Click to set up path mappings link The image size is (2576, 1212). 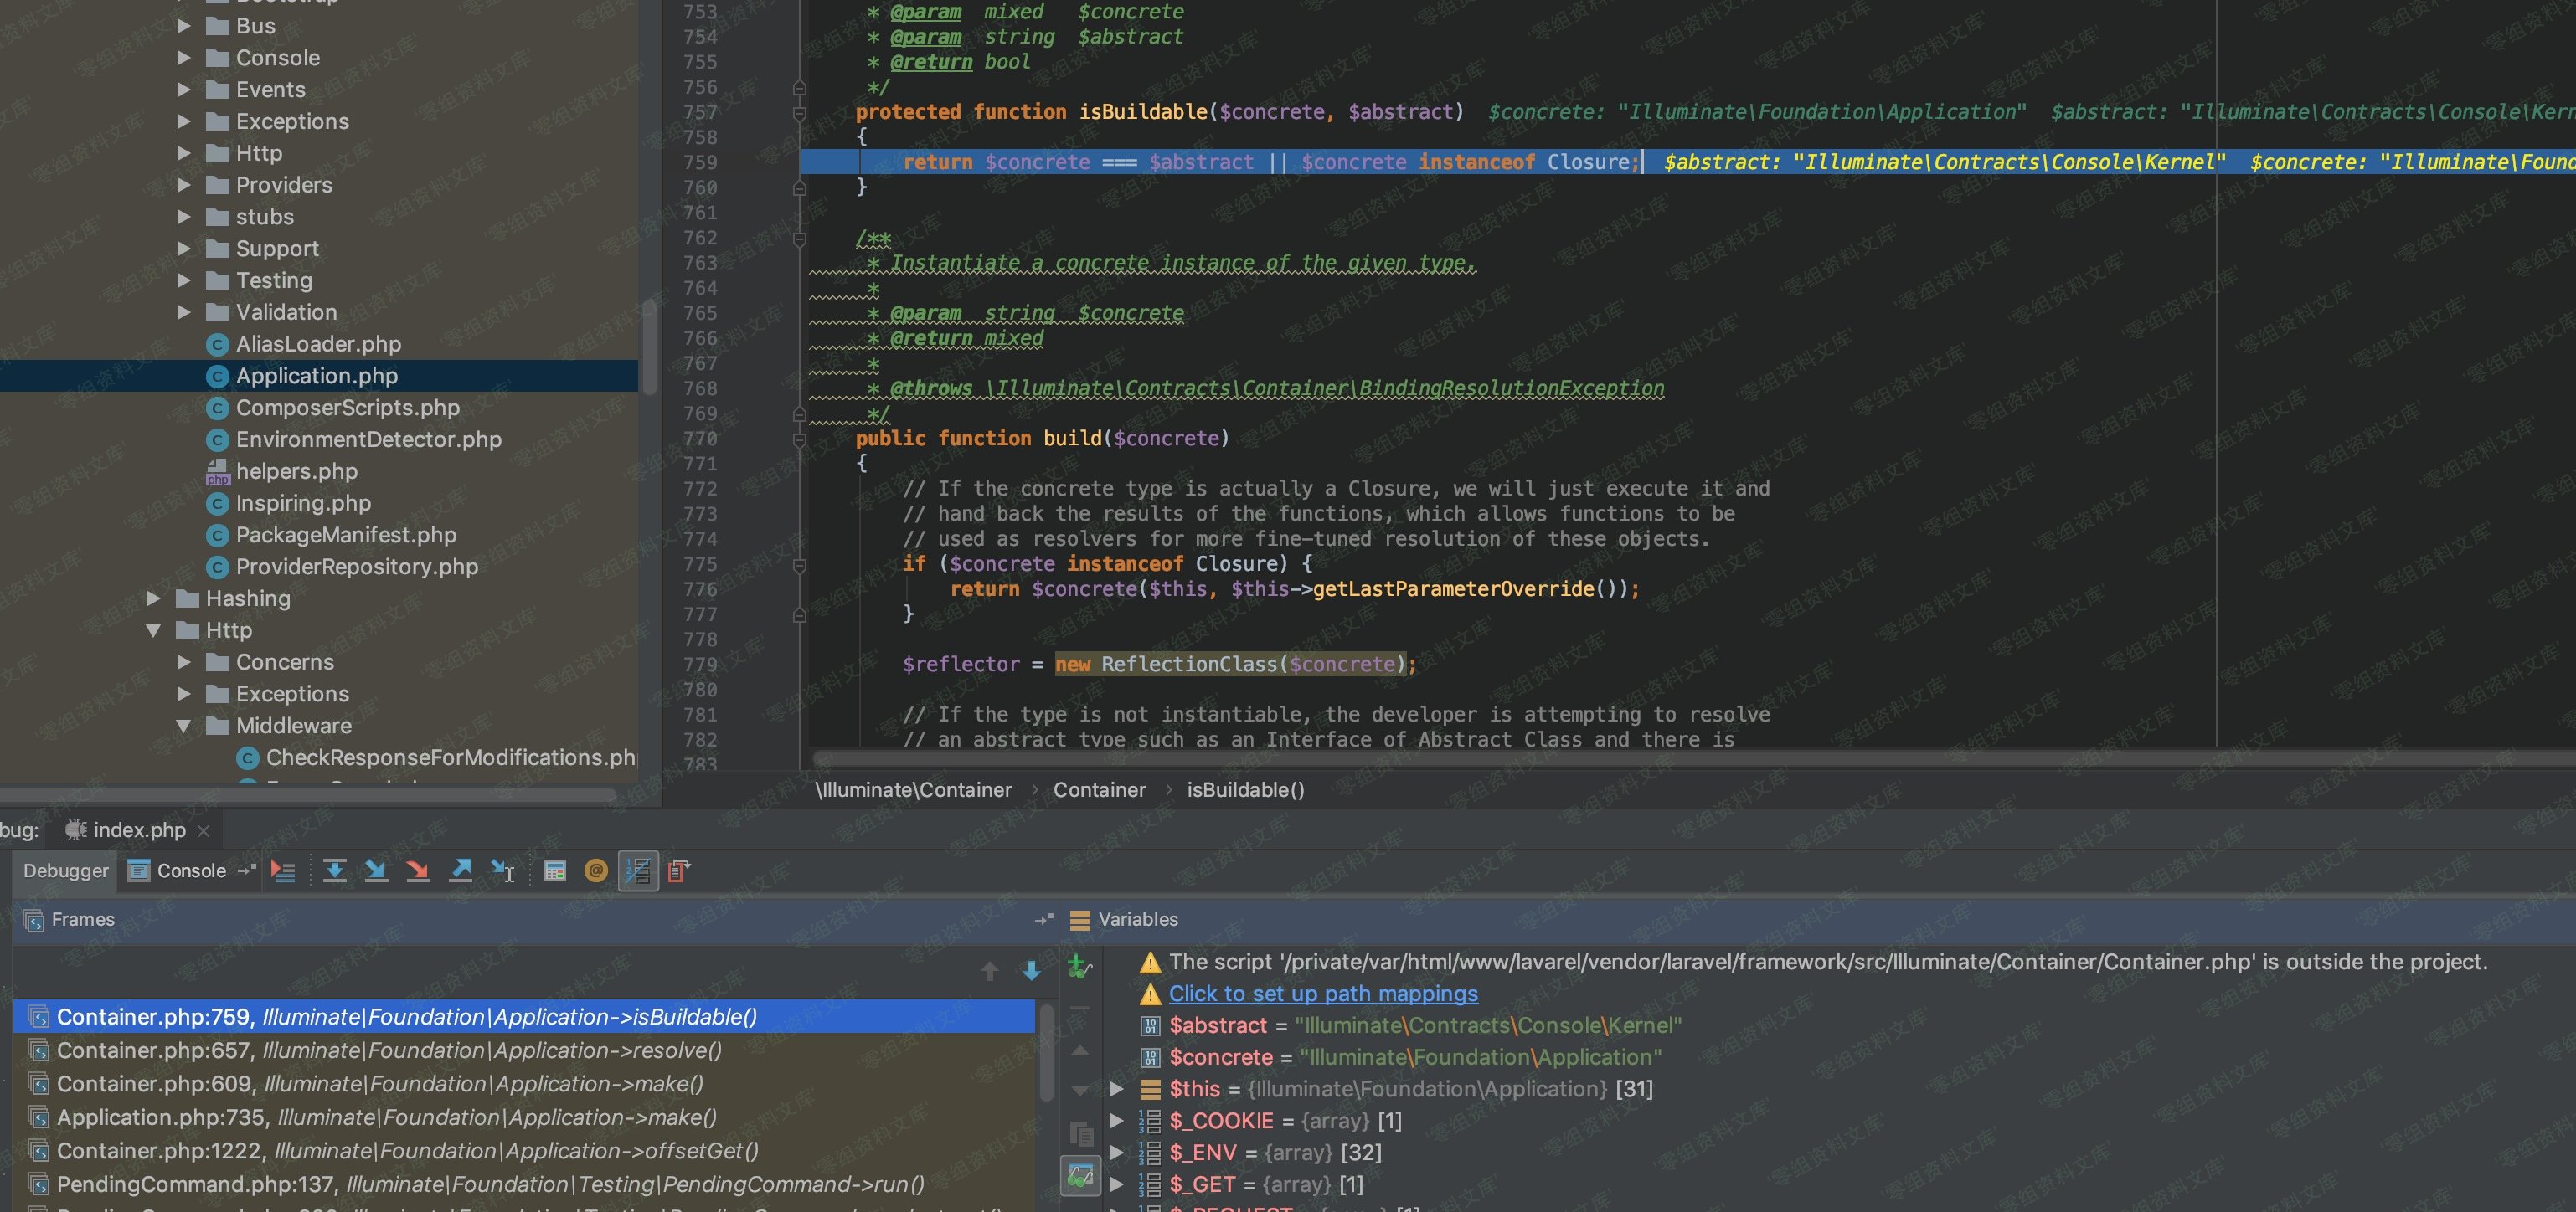point(1322,994)
